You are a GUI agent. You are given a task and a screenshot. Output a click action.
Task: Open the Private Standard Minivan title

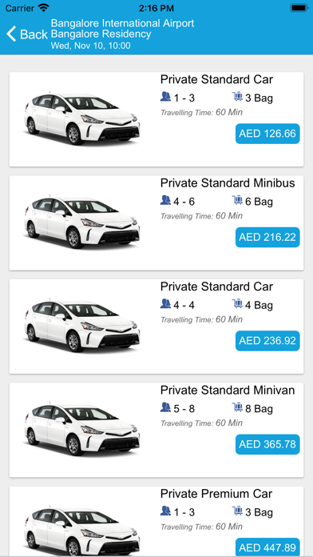[x=228, y=390]
